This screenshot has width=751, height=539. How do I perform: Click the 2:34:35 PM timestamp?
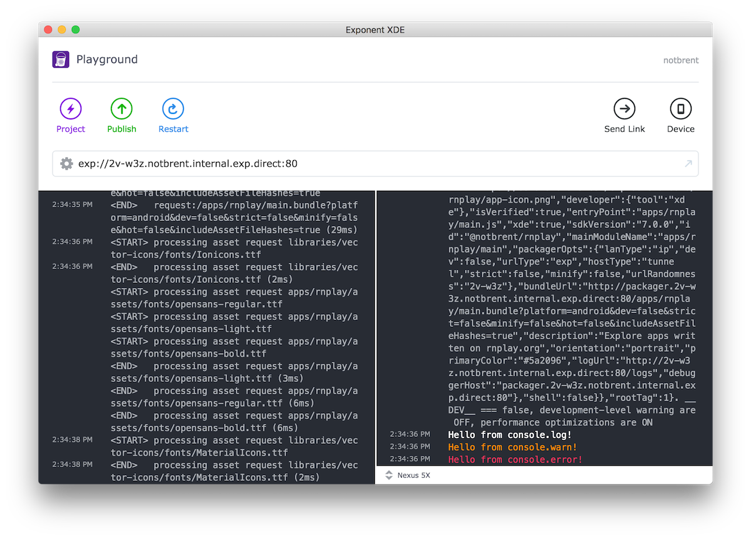72,204
